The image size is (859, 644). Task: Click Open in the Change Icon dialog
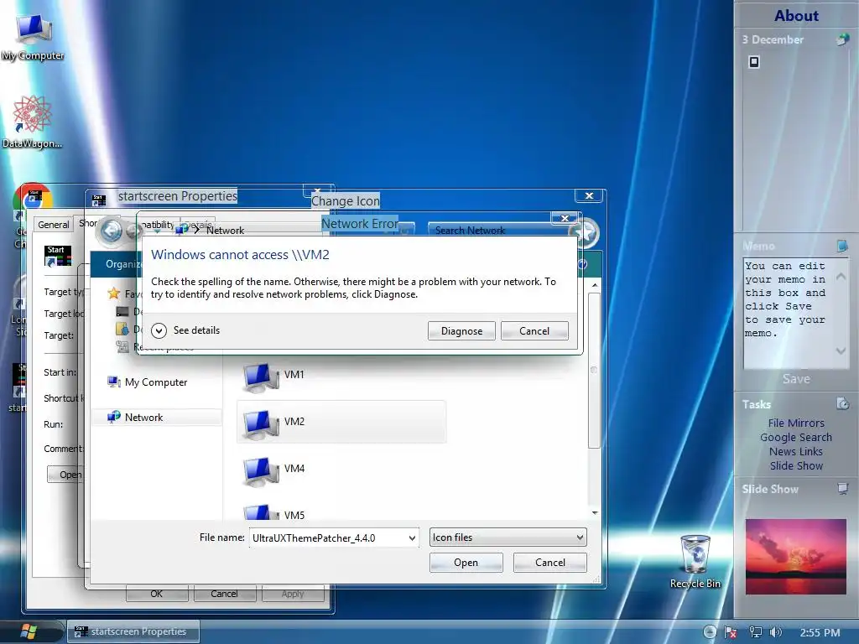point(466,563)
